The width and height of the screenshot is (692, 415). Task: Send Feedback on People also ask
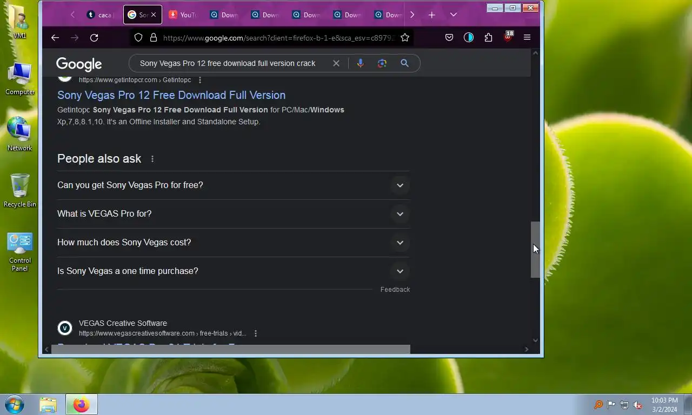[x=395, y=290]
